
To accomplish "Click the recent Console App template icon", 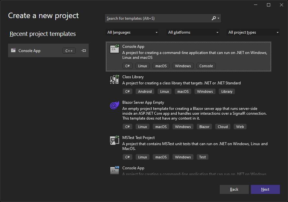I will (13, 50).
